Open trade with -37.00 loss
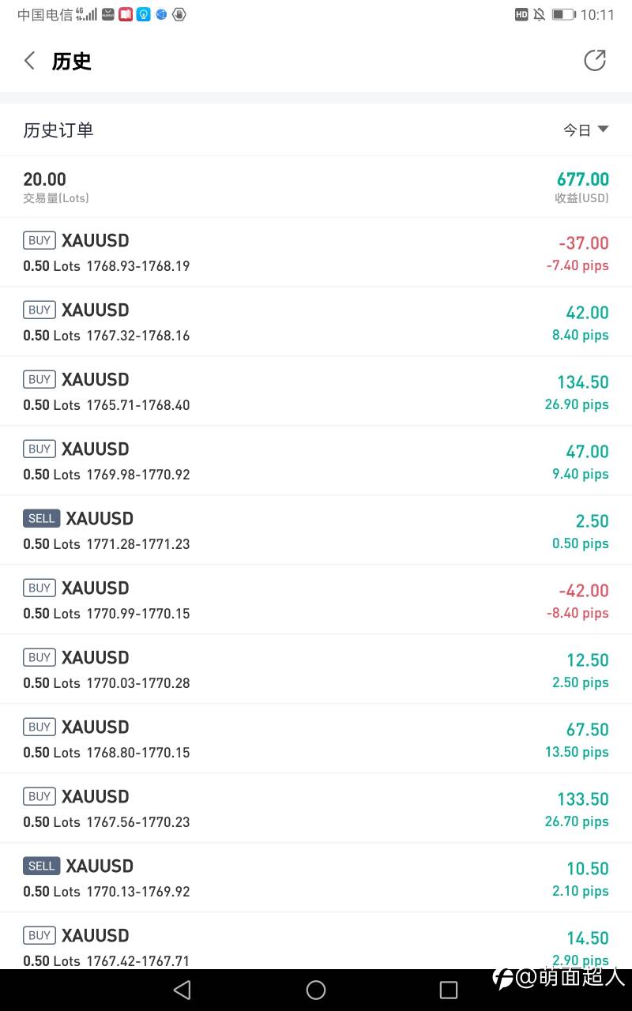This screenshot has width=632, height=1011. pyautogui.click(x=316, y=252)
